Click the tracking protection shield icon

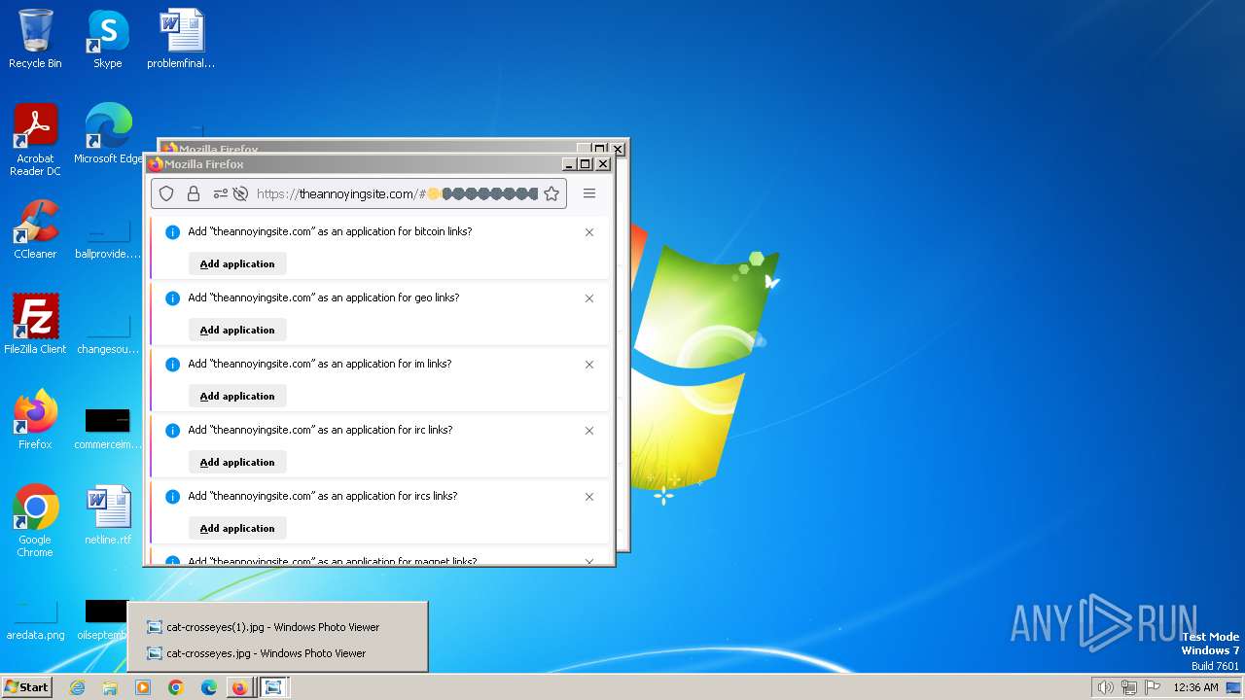coord(166,193)
